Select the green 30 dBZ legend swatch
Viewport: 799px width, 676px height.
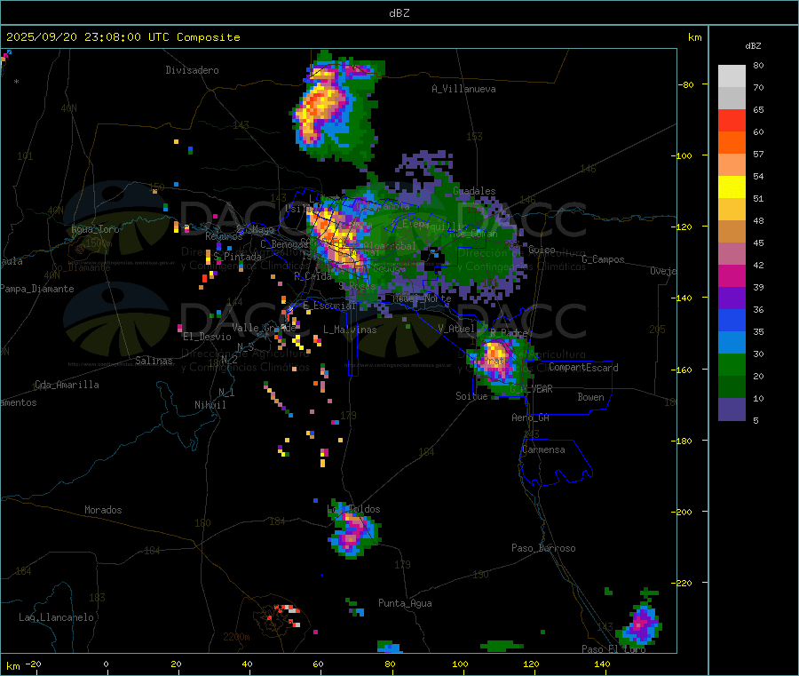(x=732, y=364)
